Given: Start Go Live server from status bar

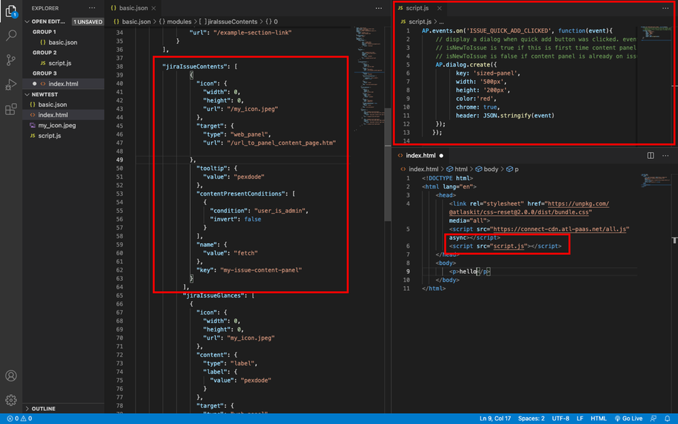Looking at the screenshot, I should [630, 419].
